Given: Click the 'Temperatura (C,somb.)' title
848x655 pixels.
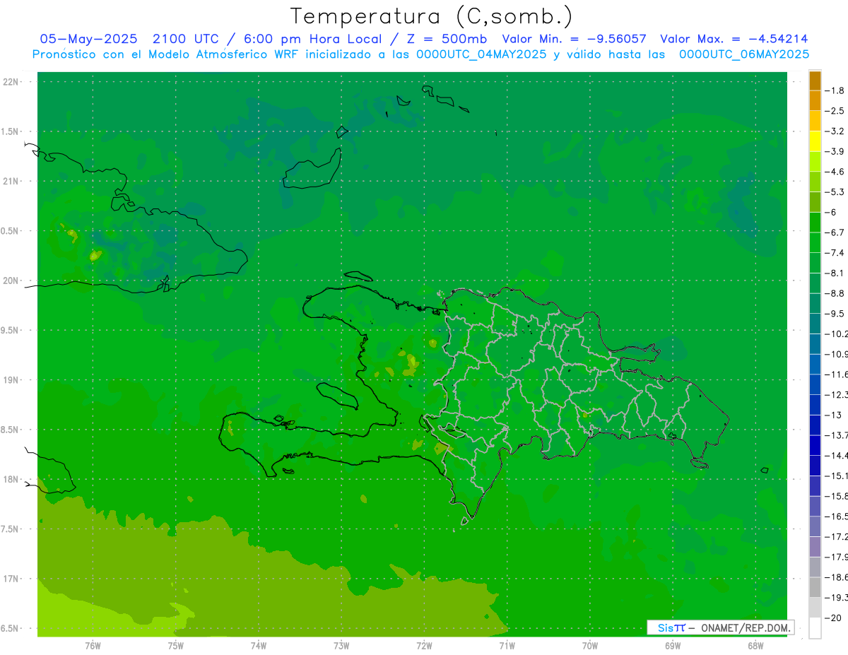Looking at the screenshot, I should [x=432, y=16].
